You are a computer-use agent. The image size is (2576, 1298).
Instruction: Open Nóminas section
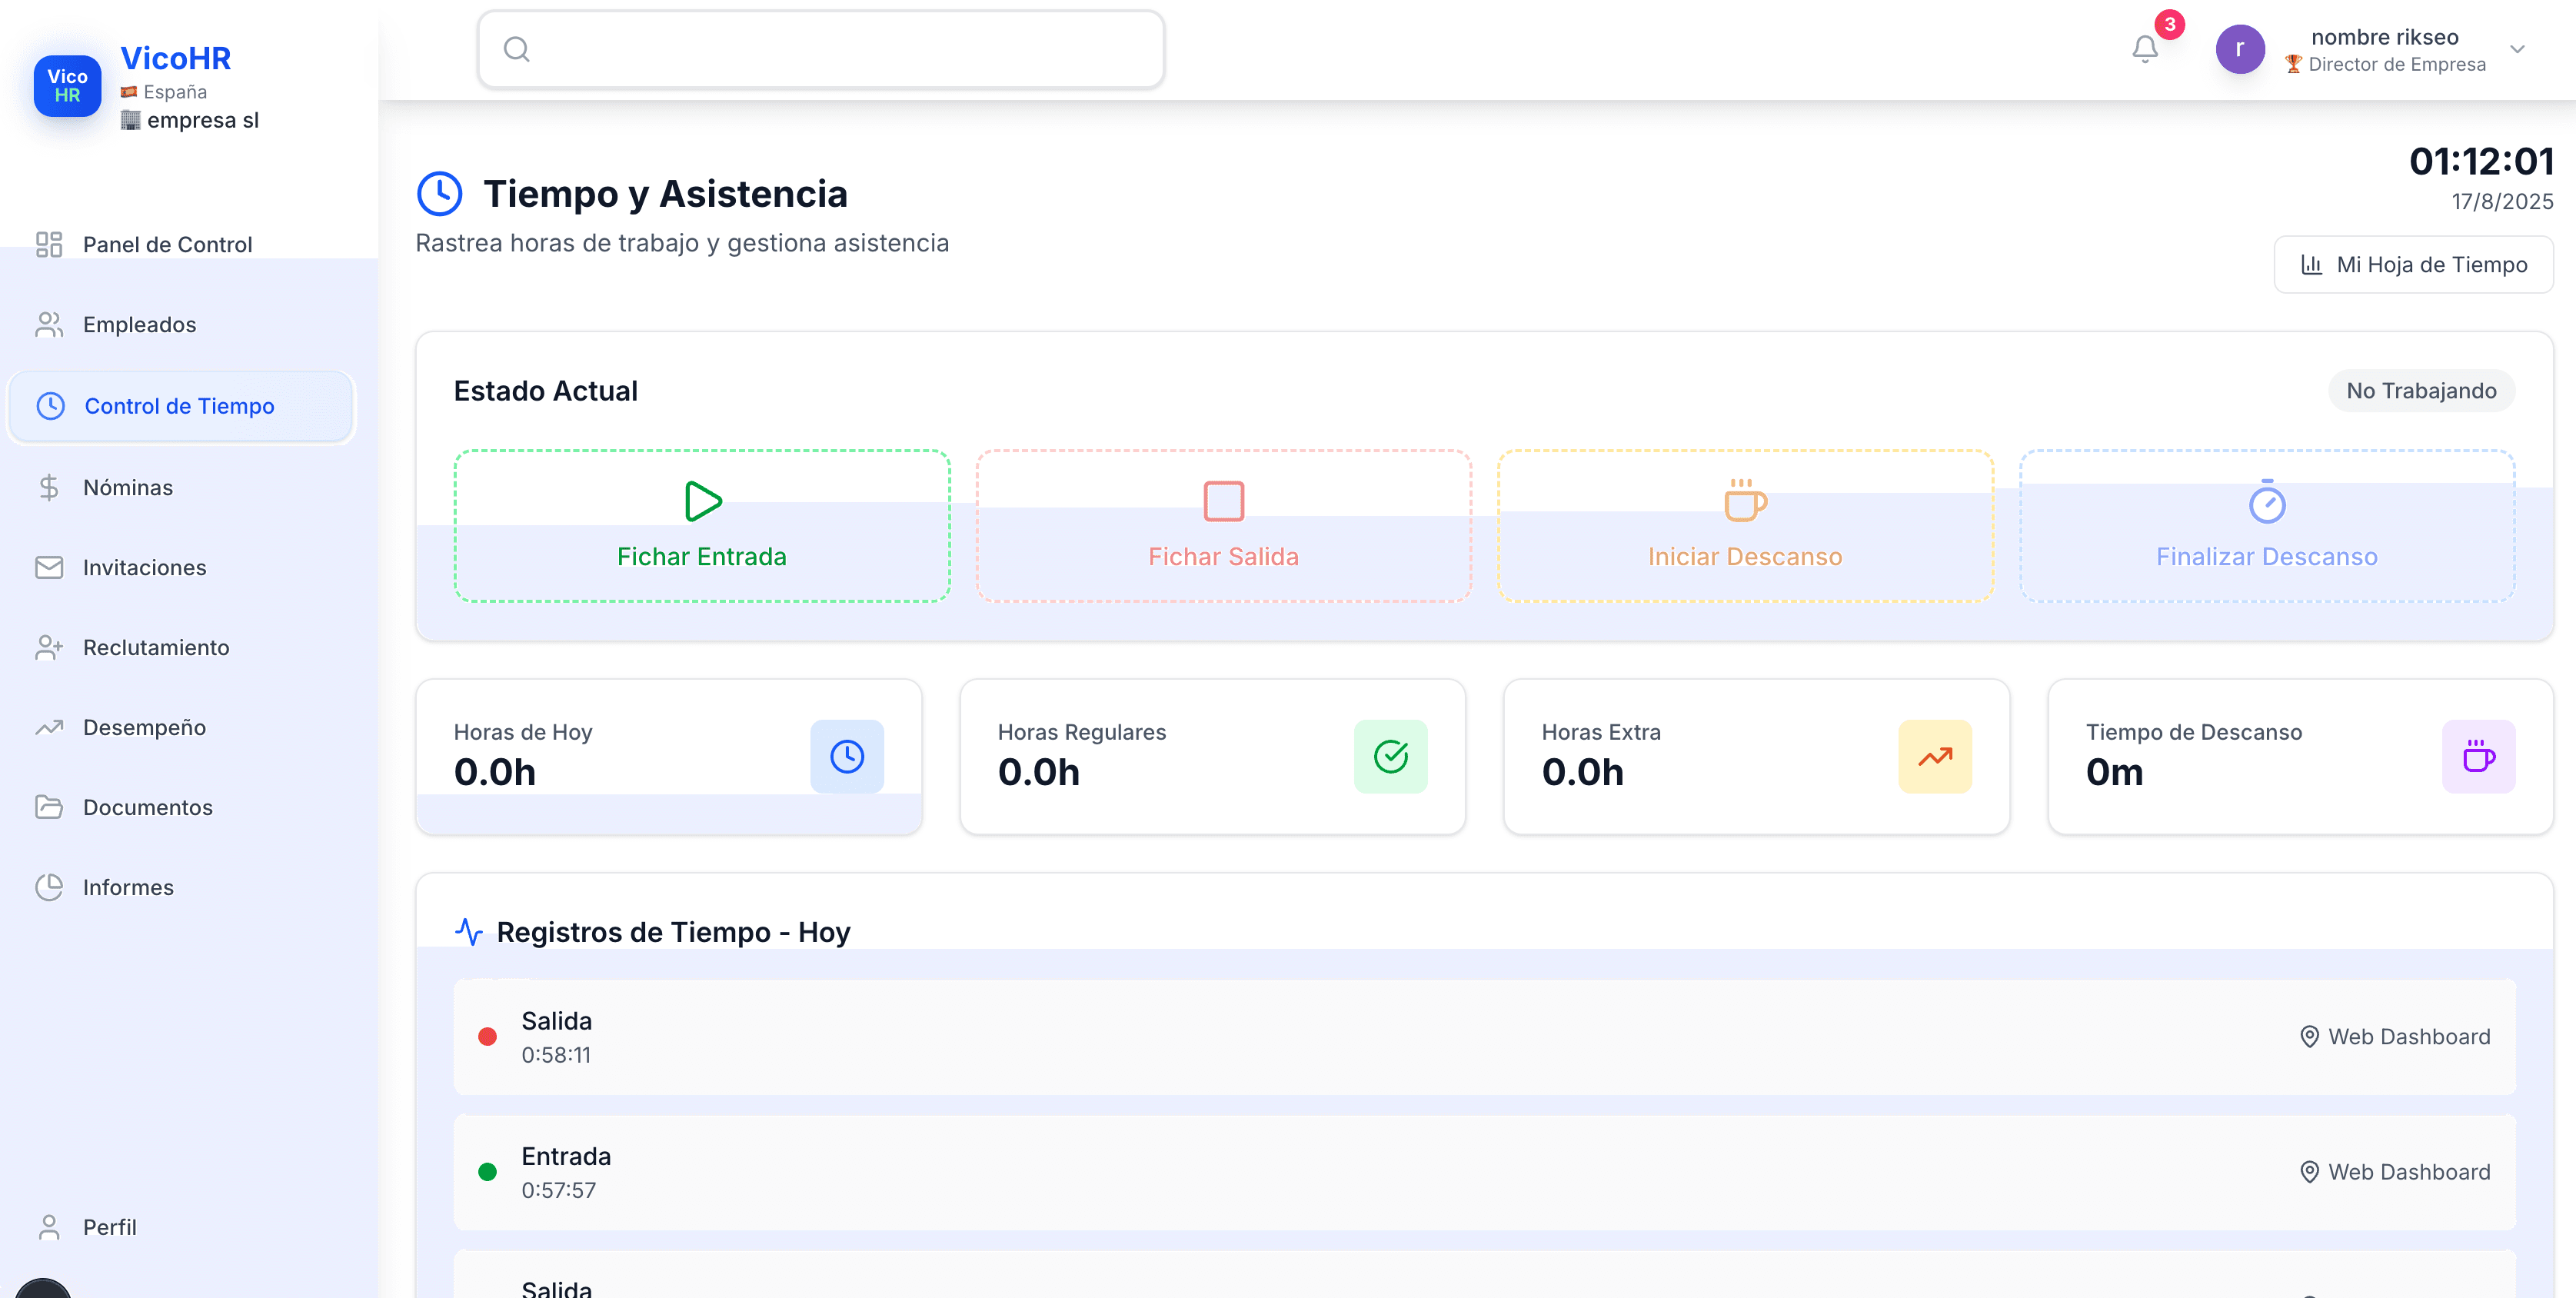point(180,487)
